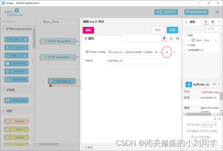Viewport: 223px width, 151px height.
Task: Click the canvas horizontal scrollbar
Action: (x=49, y=144)
